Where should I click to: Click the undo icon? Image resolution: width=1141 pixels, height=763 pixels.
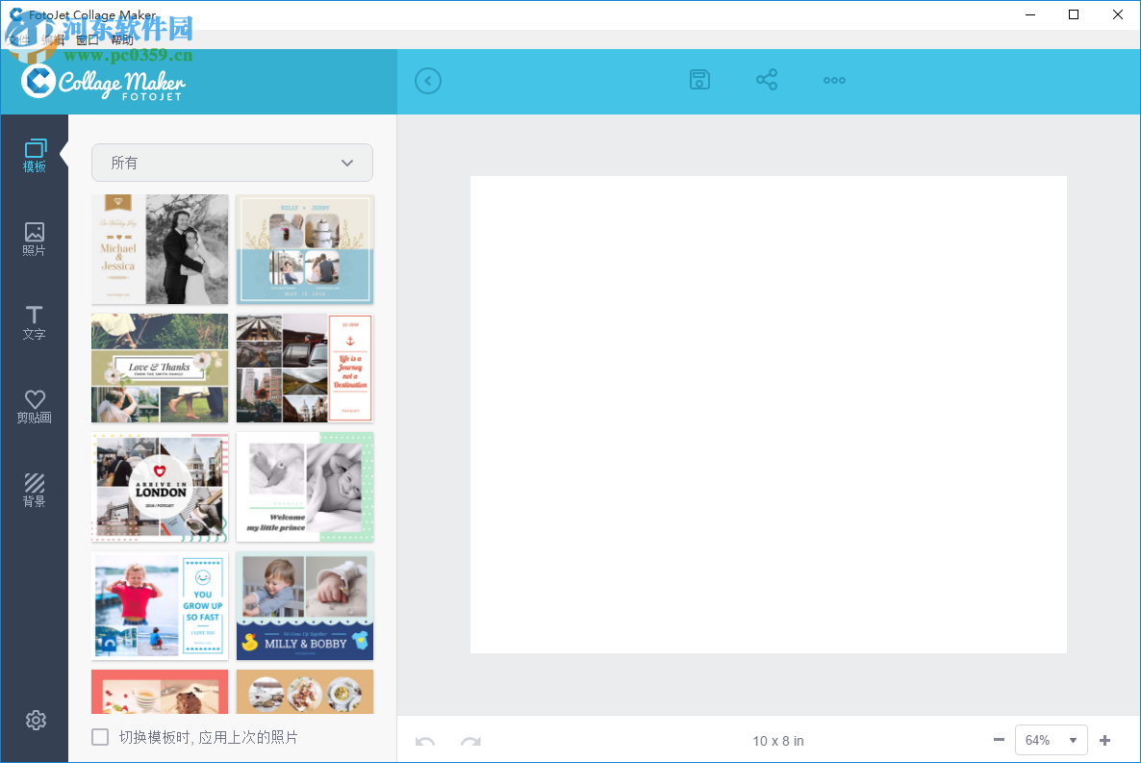coord(424,741)
